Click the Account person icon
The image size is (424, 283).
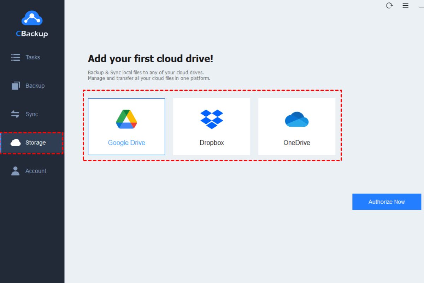point(15,171)
